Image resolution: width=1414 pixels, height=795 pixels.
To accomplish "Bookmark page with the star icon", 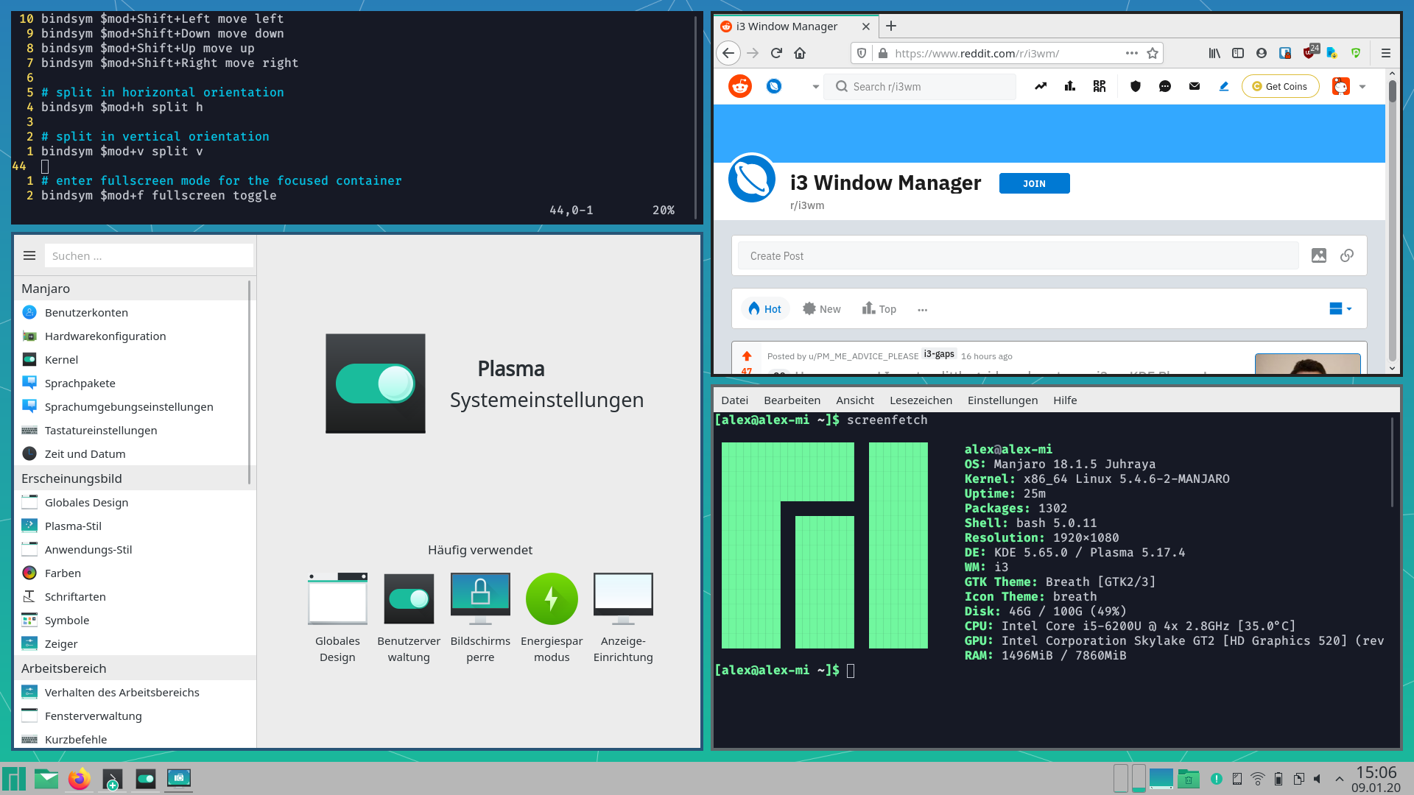I will tap(1153, 53).
